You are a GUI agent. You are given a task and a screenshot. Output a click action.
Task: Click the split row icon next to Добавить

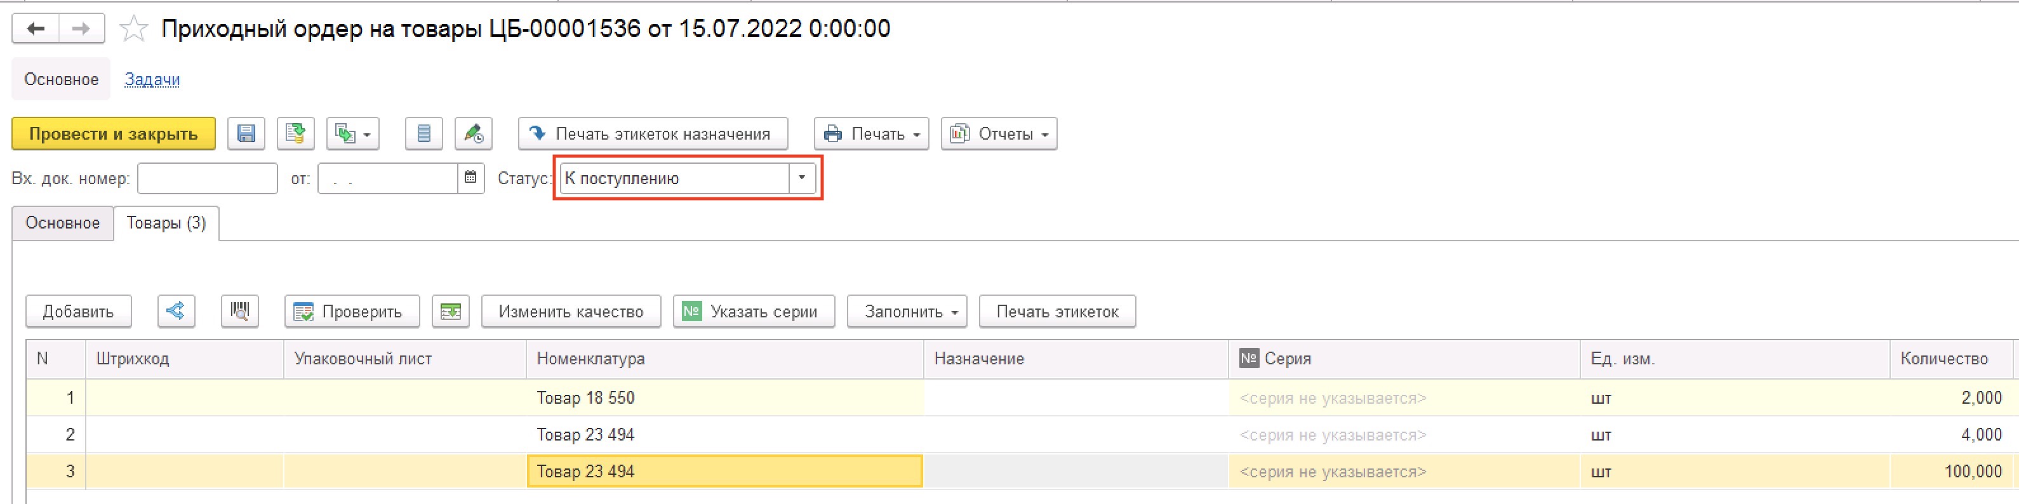click(x=176, y=311)
